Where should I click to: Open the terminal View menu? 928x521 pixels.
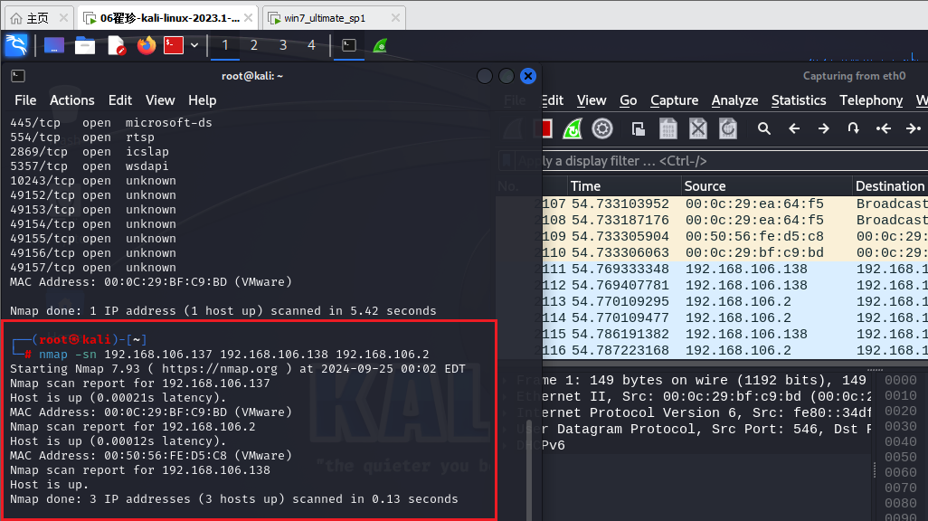click(x=160, y=100)
